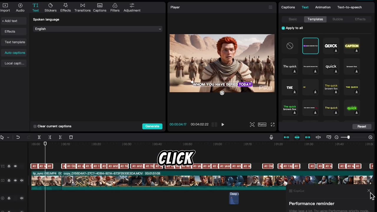377x212 pixels.
Task: Select the Basic sub-tab
Action: (293, 19)
